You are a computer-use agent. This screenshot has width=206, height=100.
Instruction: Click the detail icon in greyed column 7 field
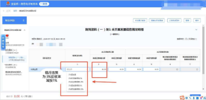[x=197, y=70]
